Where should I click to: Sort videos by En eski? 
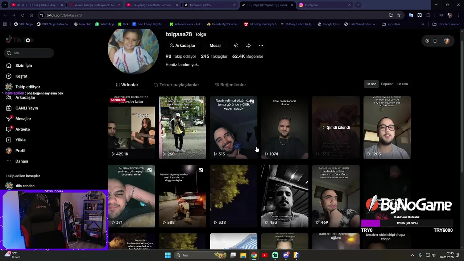(x=402, y=84)
